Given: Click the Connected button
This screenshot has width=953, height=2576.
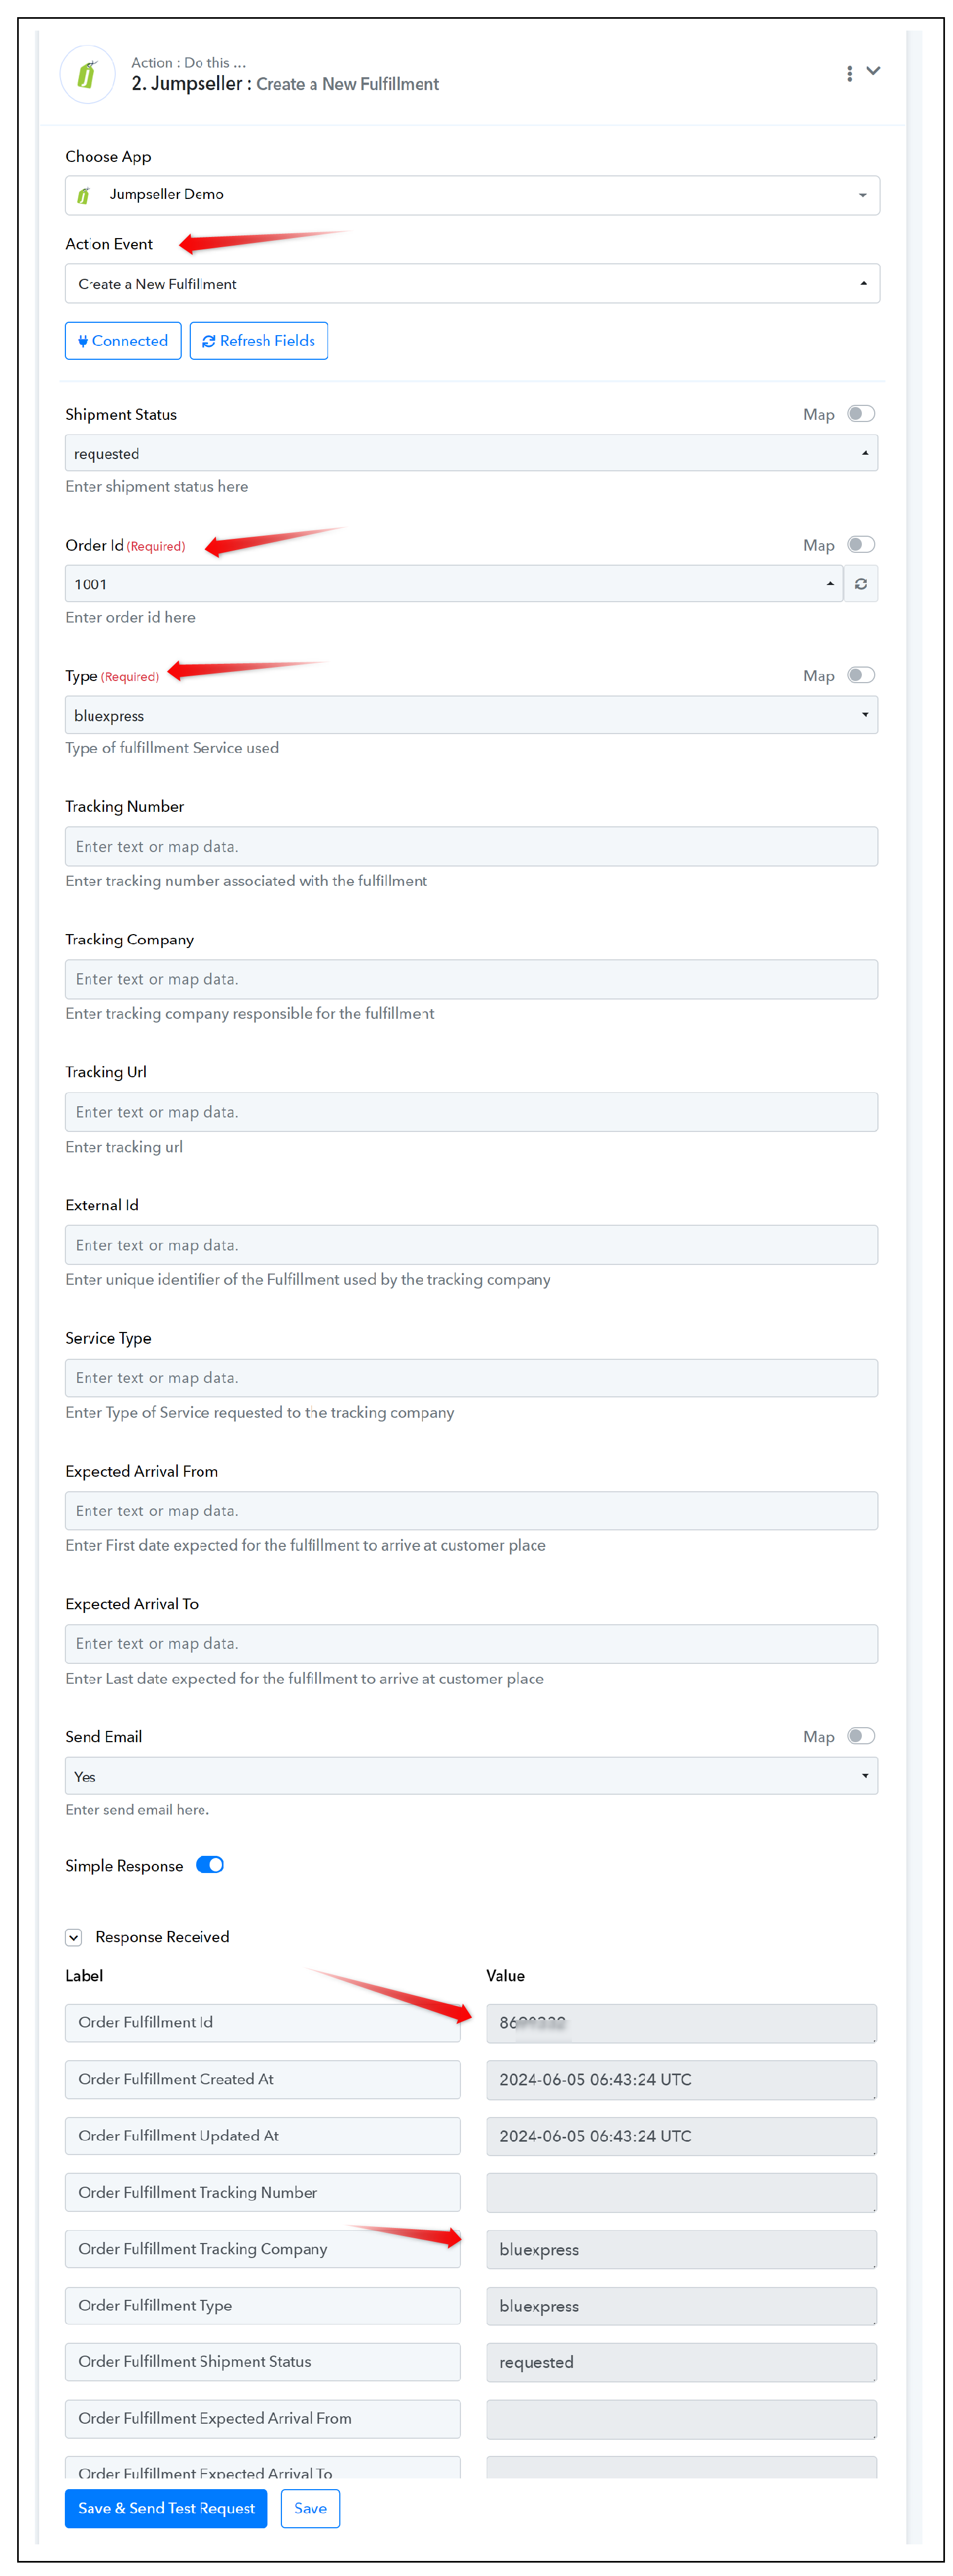Looking at the screenshot, I should 123,341.
